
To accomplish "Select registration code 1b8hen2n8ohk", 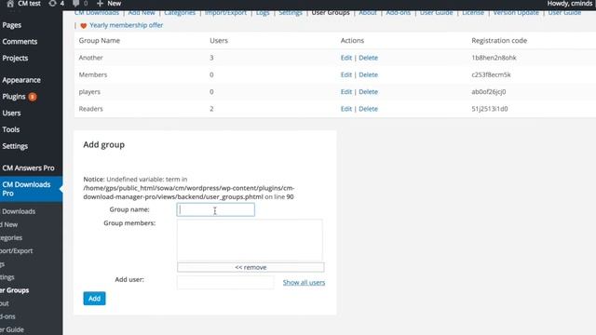I will click(x=494, y=58).
